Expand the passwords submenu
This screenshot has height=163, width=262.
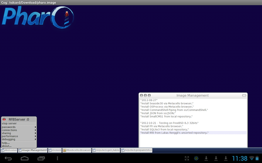[19, 127]
